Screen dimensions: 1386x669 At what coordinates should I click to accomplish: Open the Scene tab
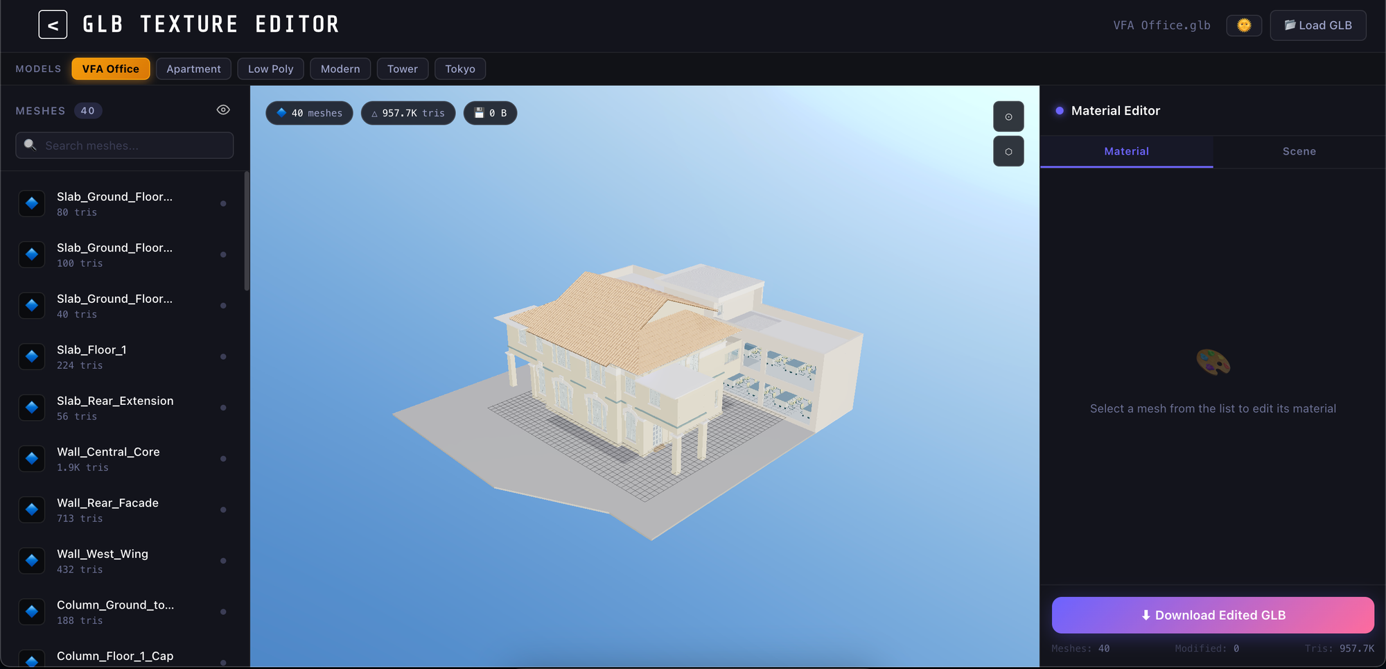[1299, 151]
